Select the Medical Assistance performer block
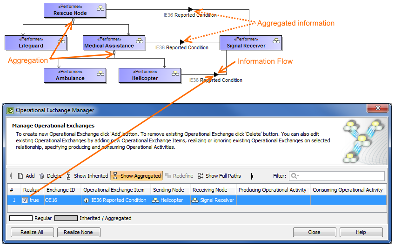 coord(114,43)
